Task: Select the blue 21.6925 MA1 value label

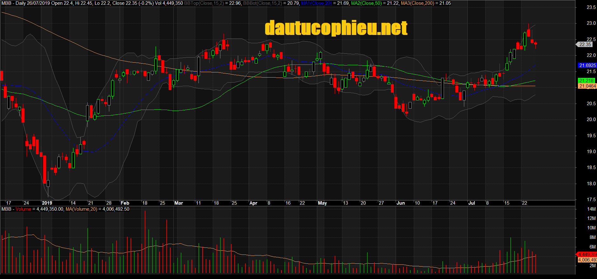Action: 587,65
